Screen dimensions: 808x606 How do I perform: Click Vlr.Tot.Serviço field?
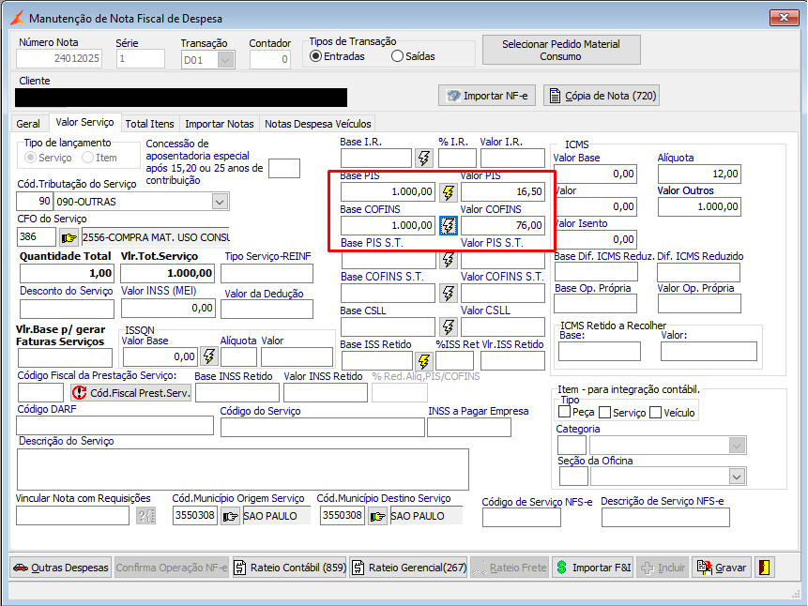[x=168, y=274]
